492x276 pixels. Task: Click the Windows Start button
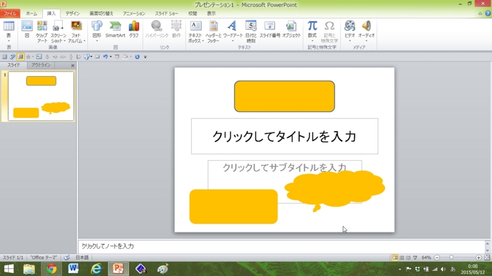coord(9,269)
